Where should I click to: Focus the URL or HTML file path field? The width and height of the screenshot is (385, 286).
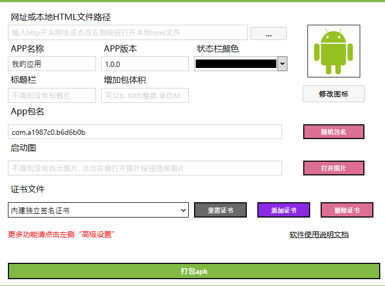point(128,32)
